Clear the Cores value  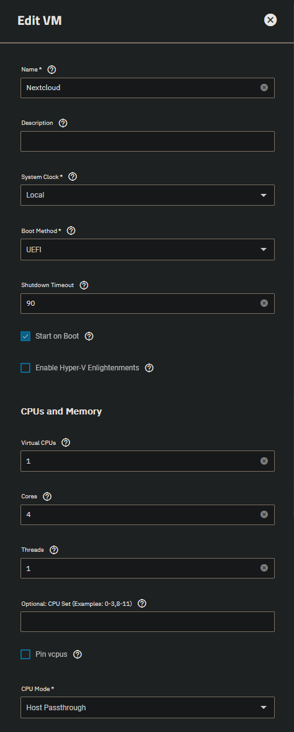[264, 515]
